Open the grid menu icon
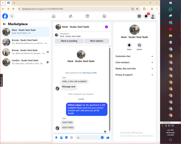The image size is (181, 144). tap(139, 16)
